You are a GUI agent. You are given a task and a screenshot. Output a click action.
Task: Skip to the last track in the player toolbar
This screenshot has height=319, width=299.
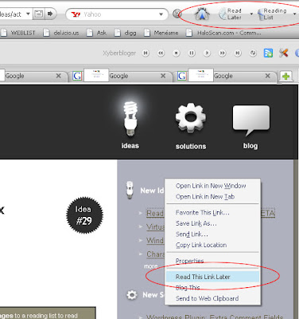tap(238, 53)
